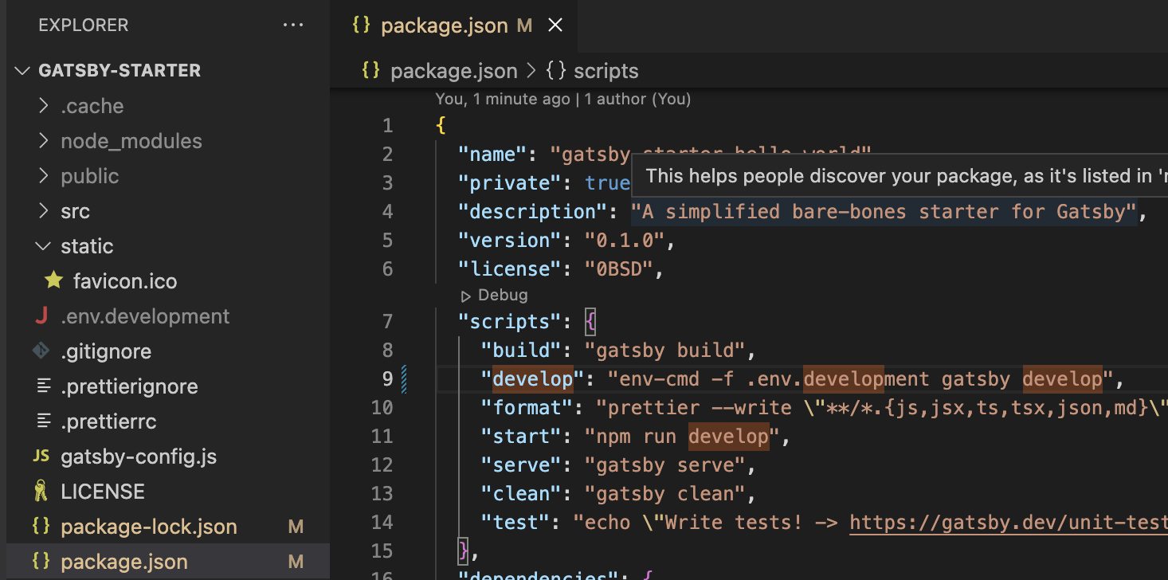Click the opening bracket after "scripts"
The image size is (1168, 580).
click(x=590, y=322)
